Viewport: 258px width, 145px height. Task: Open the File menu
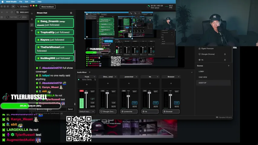(x=21, y=2)
